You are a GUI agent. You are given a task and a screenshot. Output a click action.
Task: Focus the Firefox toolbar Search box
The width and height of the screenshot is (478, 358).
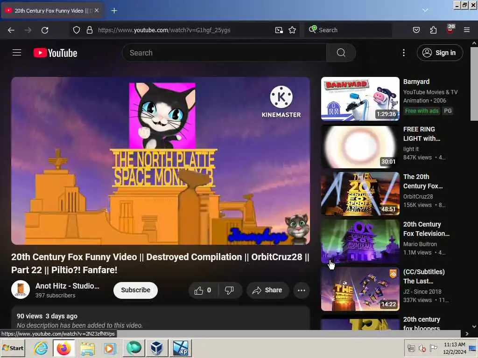(347, 30)
